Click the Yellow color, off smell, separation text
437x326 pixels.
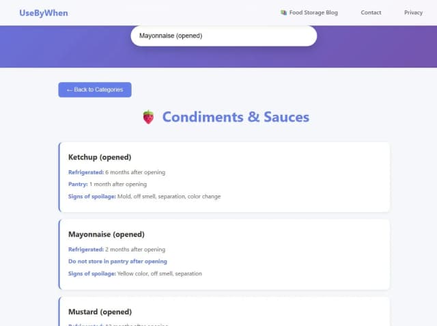click(160, 273)
